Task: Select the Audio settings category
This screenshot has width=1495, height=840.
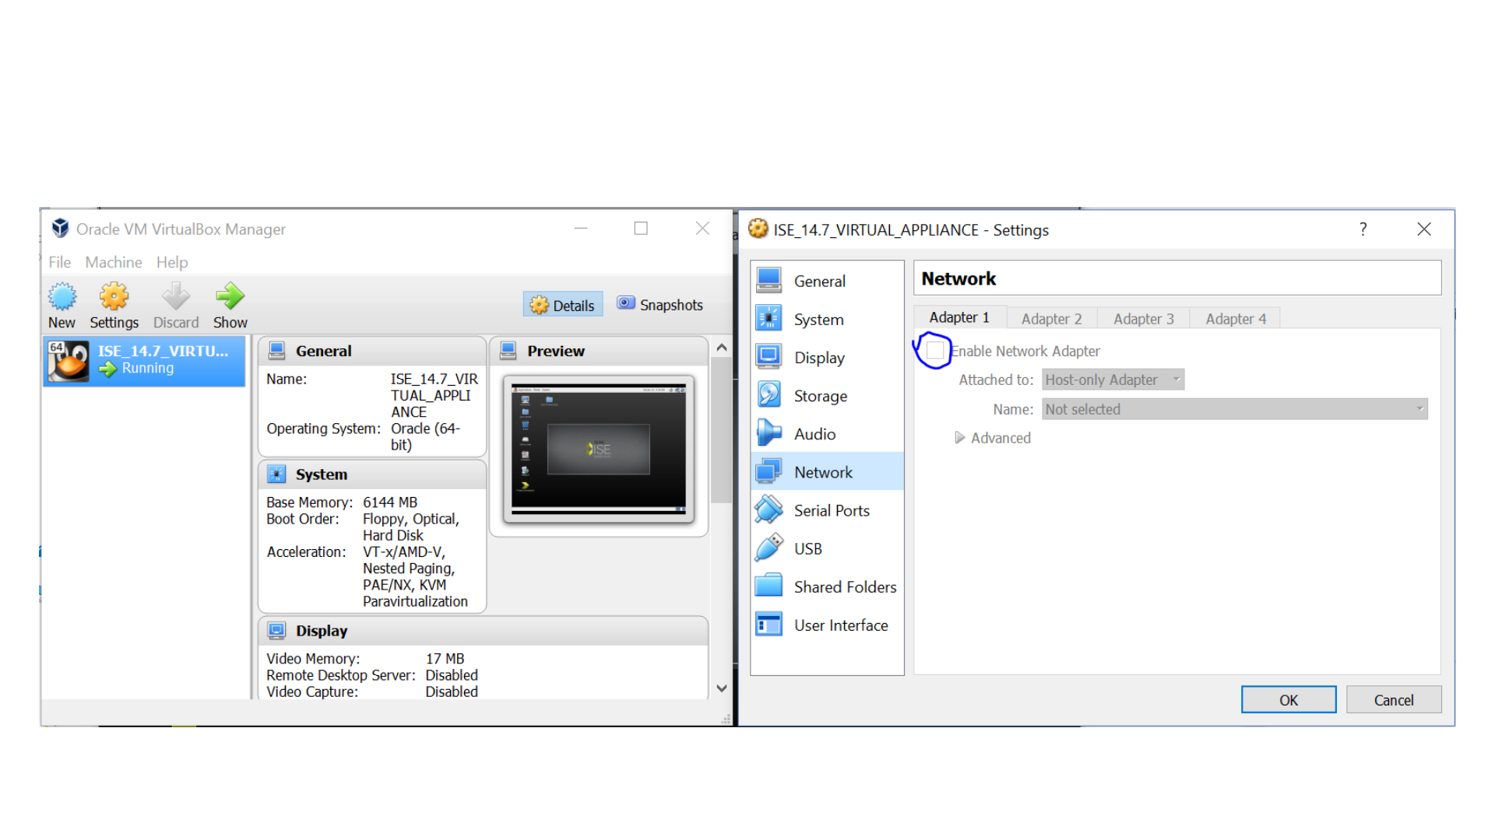Action: [814, 434]
